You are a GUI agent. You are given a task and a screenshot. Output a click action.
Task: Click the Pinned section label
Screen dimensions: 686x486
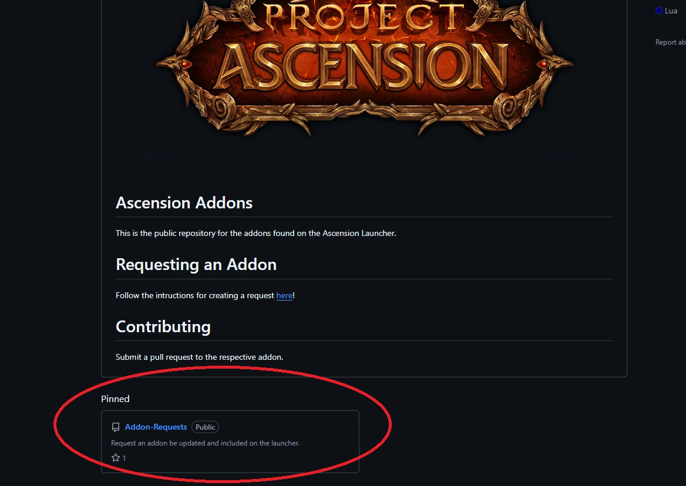(x=115, y=399)
